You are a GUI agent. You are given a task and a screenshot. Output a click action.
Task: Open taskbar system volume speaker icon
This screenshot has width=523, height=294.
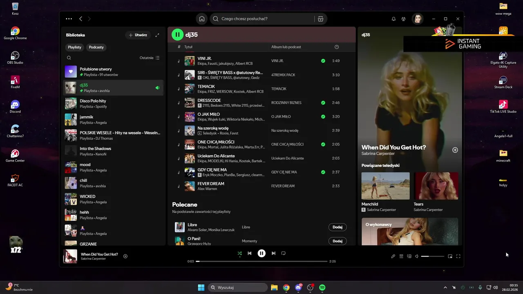(x=495, y=287)
